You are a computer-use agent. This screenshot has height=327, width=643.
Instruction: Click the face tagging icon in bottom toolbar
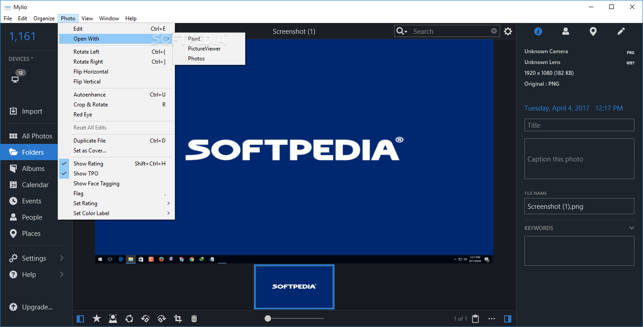click(113, 319)
